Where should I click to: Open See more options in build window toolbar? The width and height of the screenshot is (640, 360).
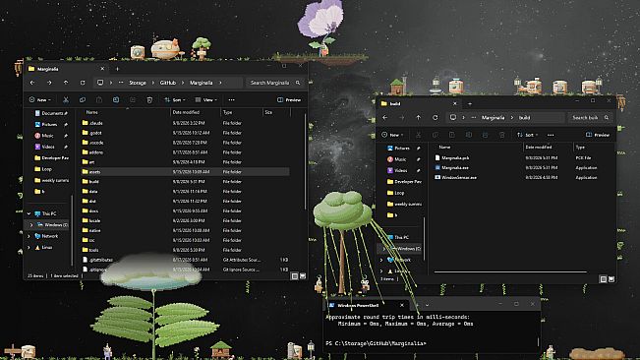[551, 135]
